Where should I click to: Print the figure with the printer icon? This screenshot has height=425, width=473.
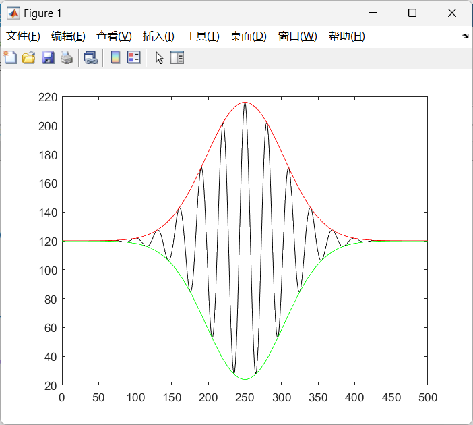(x=67, y=57)
